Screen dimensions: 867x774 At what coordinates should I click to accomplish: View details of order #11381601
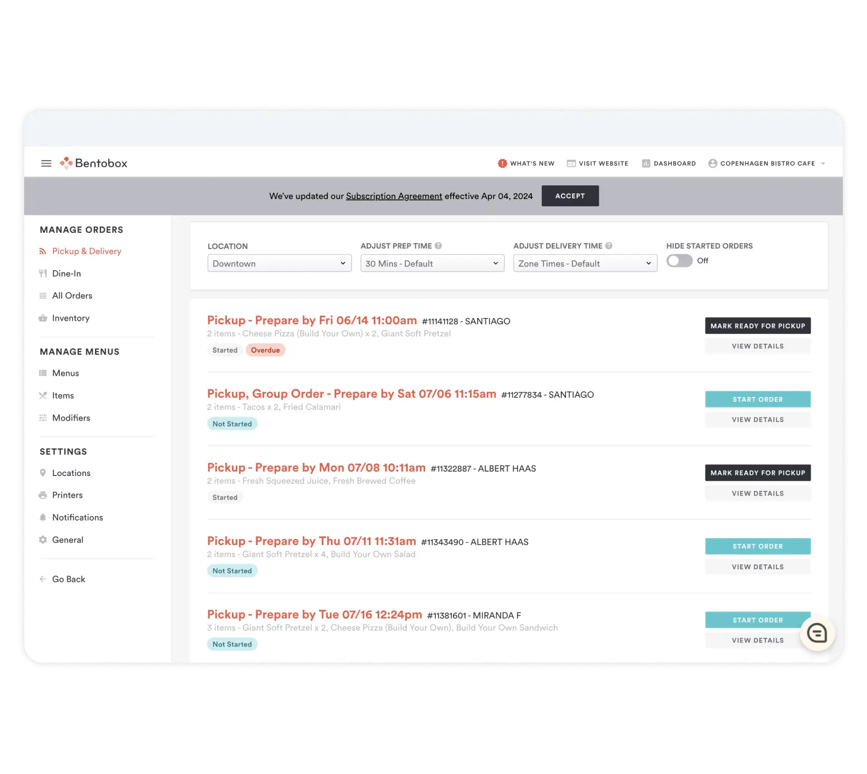tap(758, 640)
